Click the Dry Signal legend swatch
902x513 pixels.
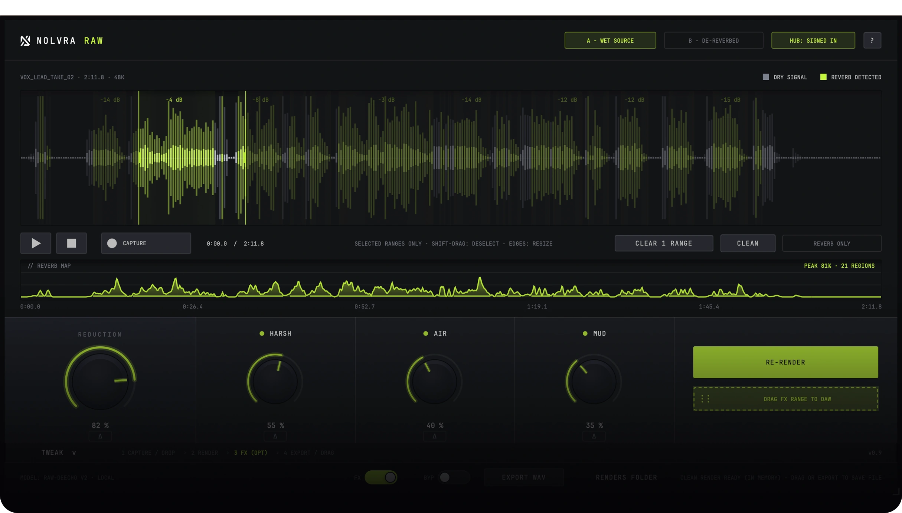point(765,77)
